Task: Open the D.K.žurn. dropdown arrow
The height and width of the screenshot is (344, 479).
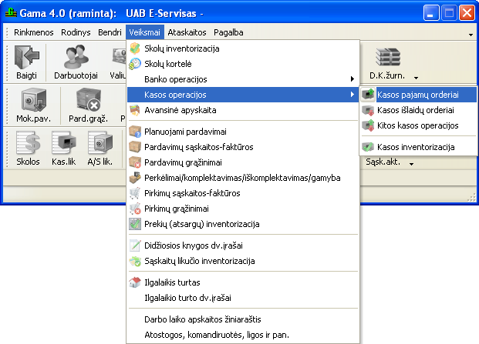Action: pos(416,78)
